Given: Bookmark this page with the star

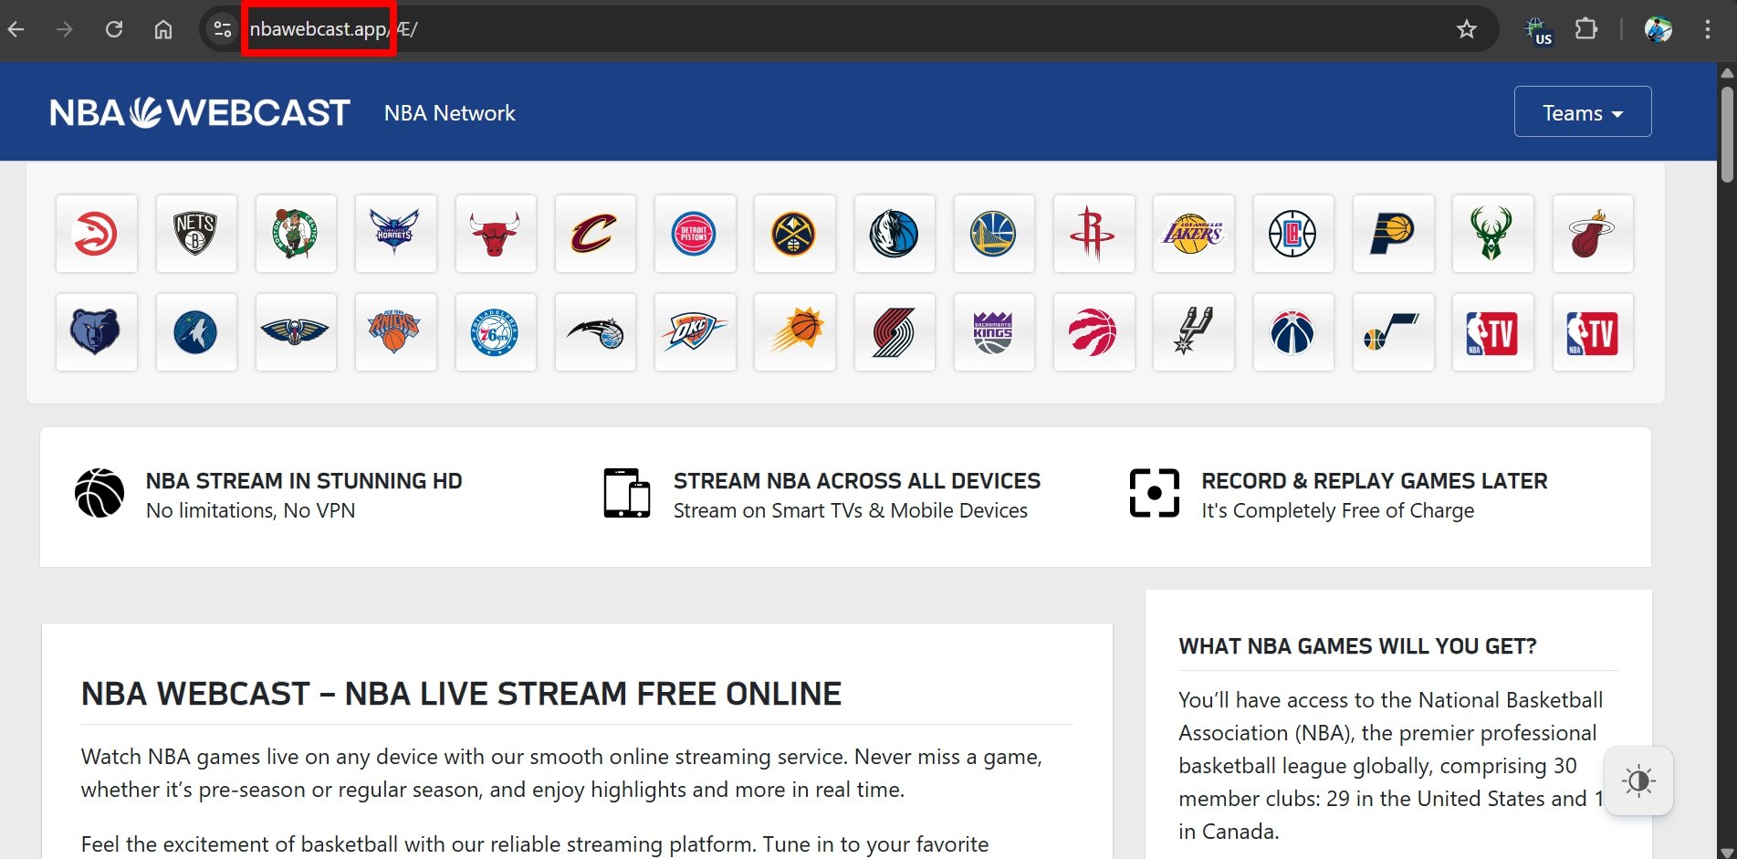Looking at the screenshot, I should tap(1467, 29).
